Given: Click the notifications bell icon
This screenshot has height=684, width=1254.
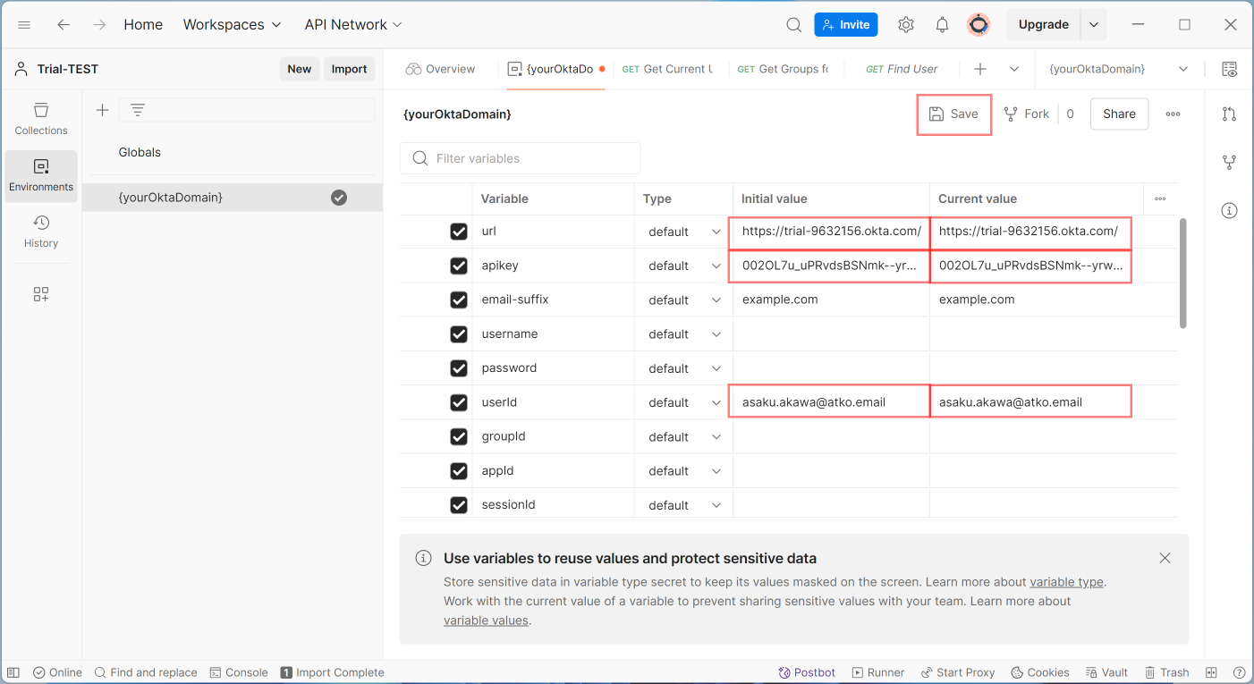Looking at the screenshot, I should click(x=942, y=25).
